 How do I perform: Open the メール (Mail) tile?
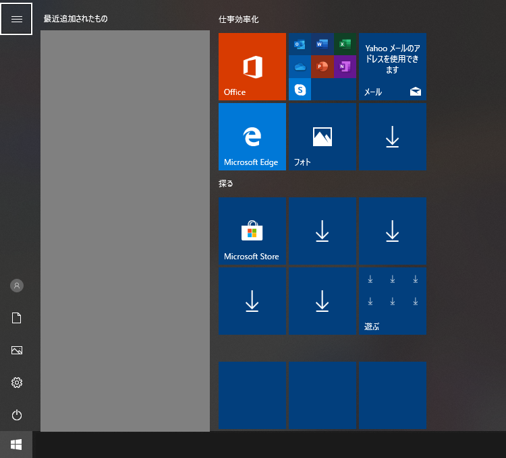pos(392,67)
